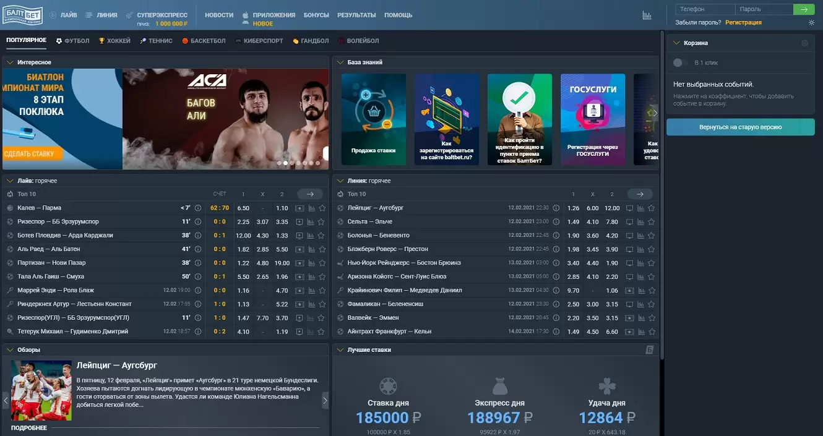Screen dimensions: 823x436
Task: Collapse the 'Лайв: горячее' panel
Action: tap(10, 181)
